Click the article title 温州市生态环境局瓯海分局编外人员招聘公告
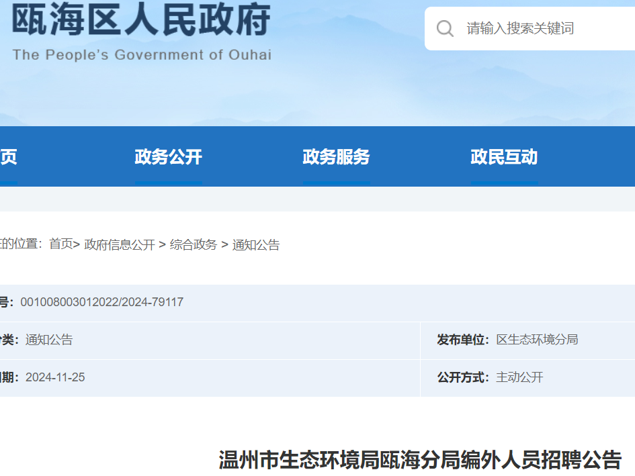The height and width of the screenshot is (476, 635). click(420, 460)
